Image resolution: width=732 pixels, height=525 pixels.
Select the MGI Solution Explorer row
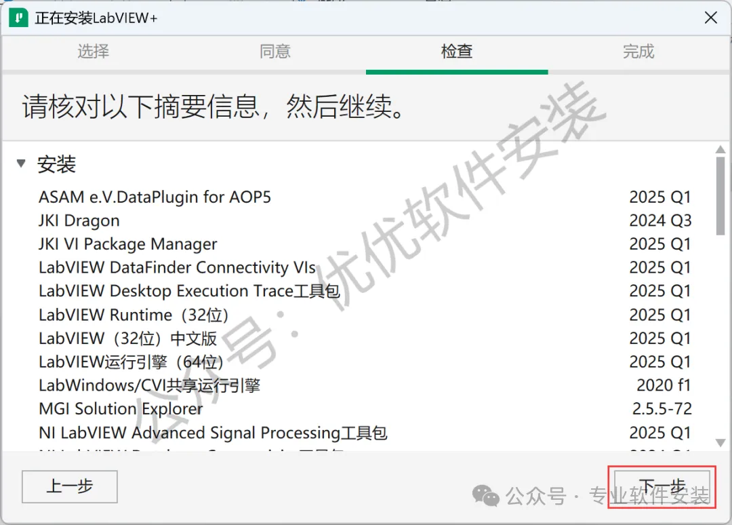click(365, 409)
